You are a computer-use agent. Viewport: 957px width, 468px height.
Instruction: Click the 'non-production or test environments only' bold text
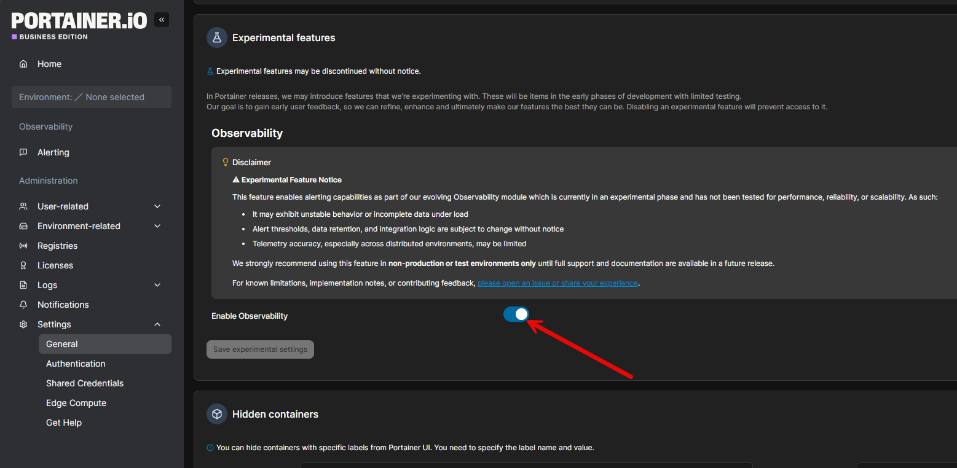tap(462, 263)
